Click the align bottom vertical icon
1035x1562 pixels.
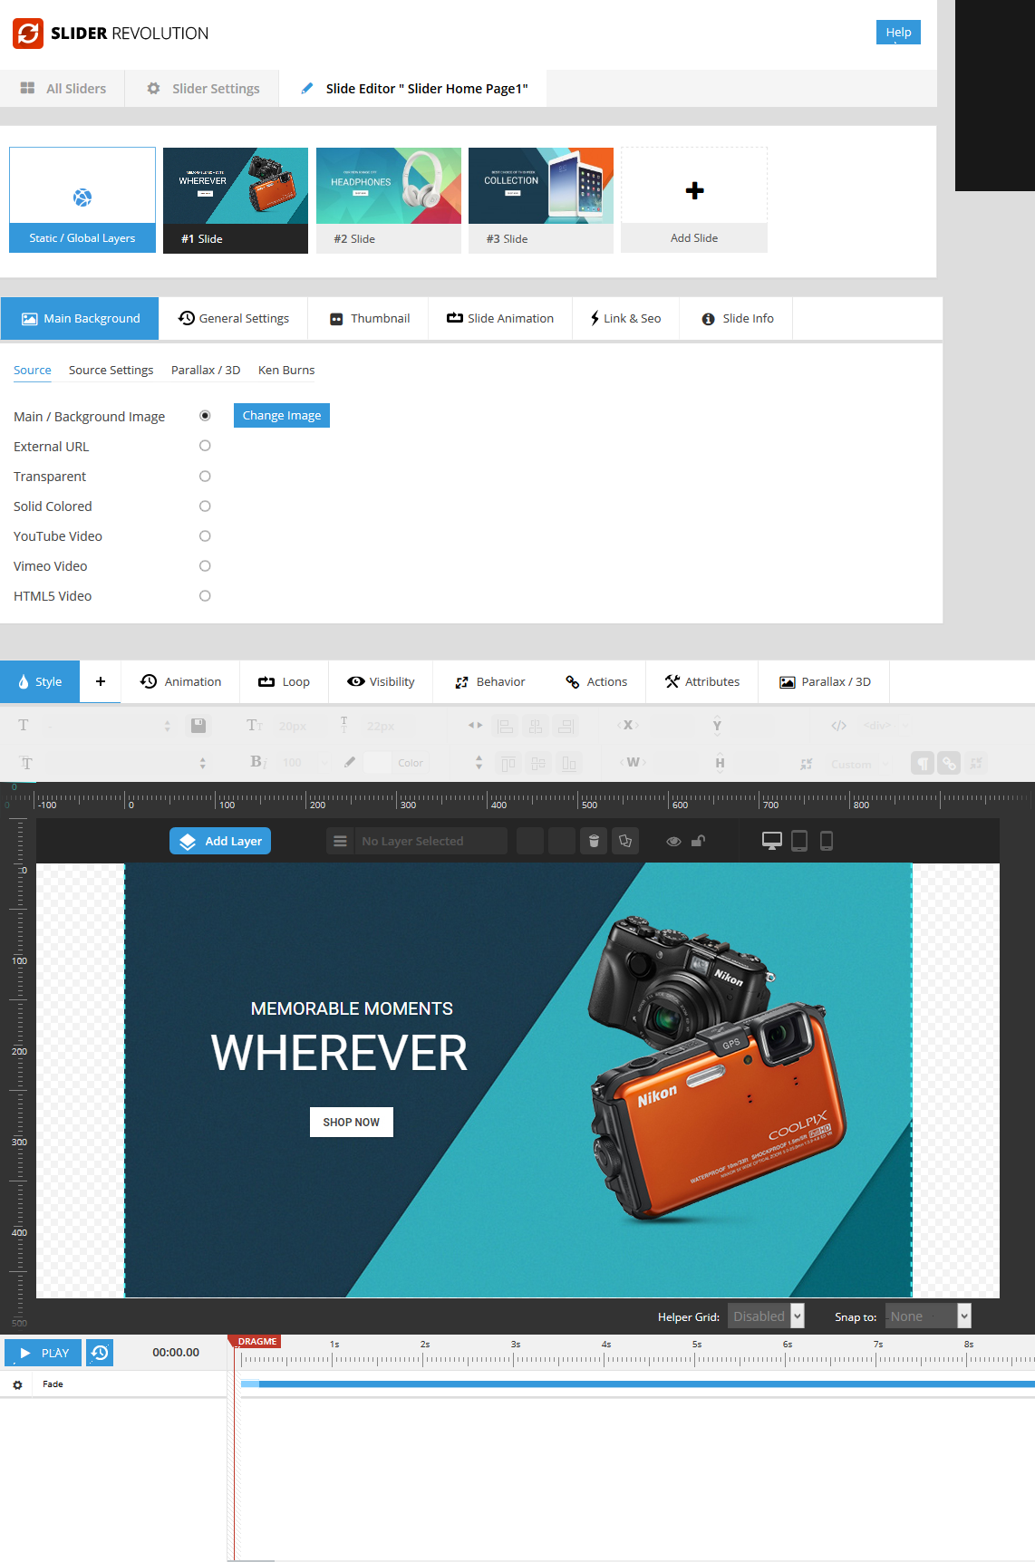[x=569, y=763]
